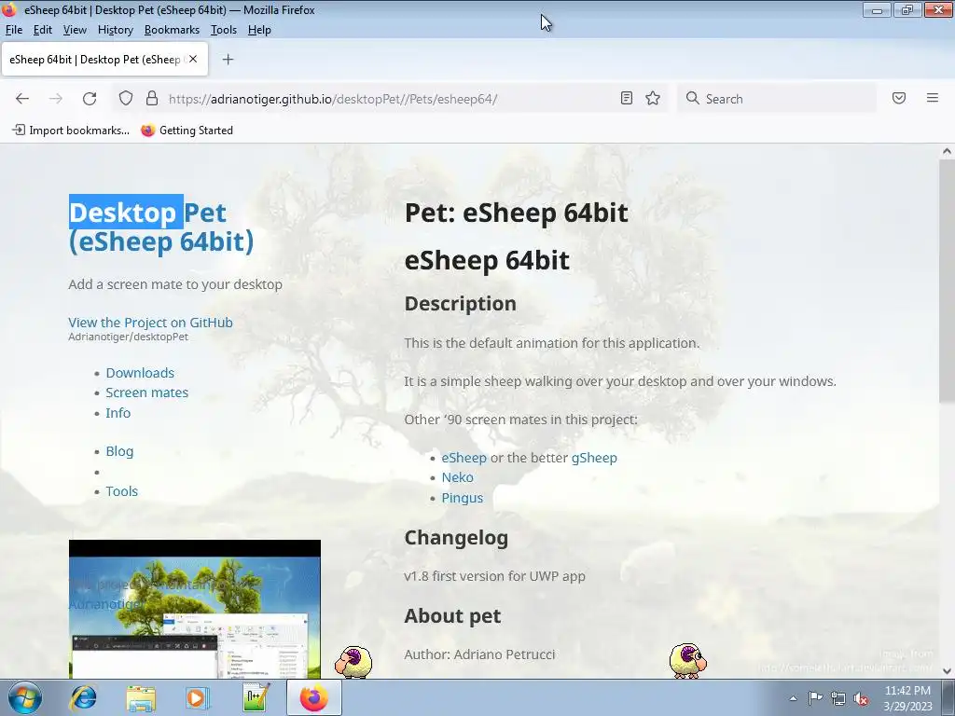The width and height of the screenshot is (955, 716).
Task: Click the muted volume tray icon
Action: coord(861,698)
